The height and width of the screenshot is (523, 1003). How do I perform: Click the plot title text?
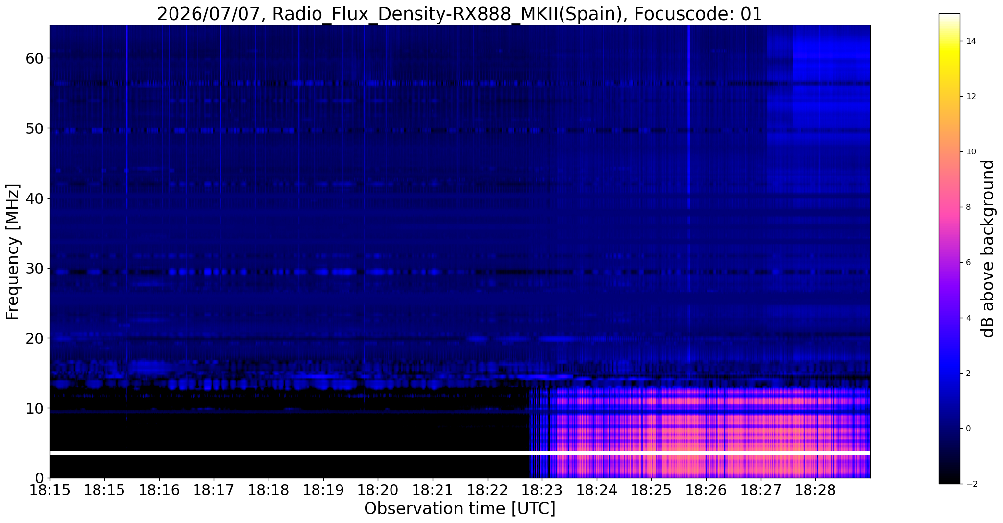pos(460,14)
